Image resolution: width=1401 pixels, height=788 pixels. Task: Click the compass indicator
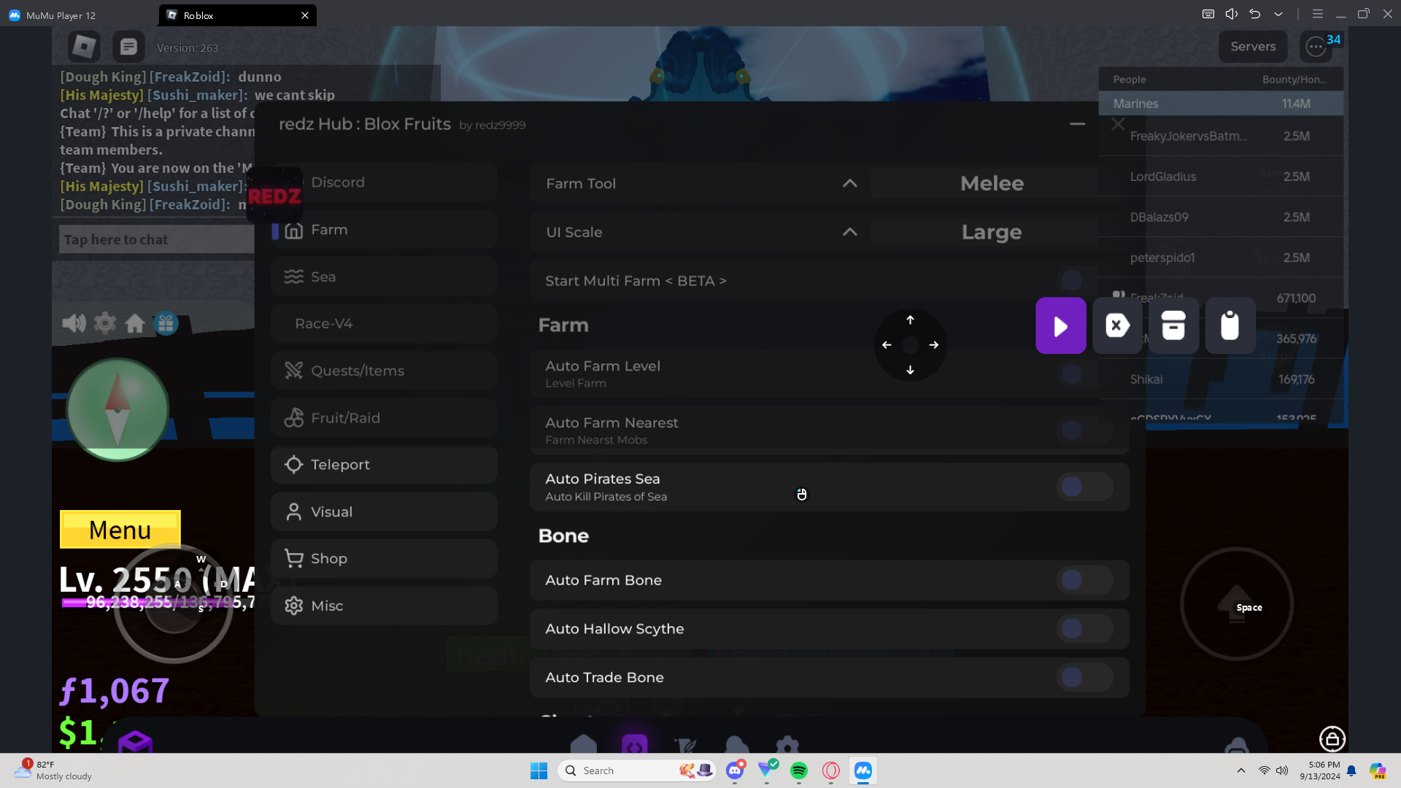tap(117, 409)
